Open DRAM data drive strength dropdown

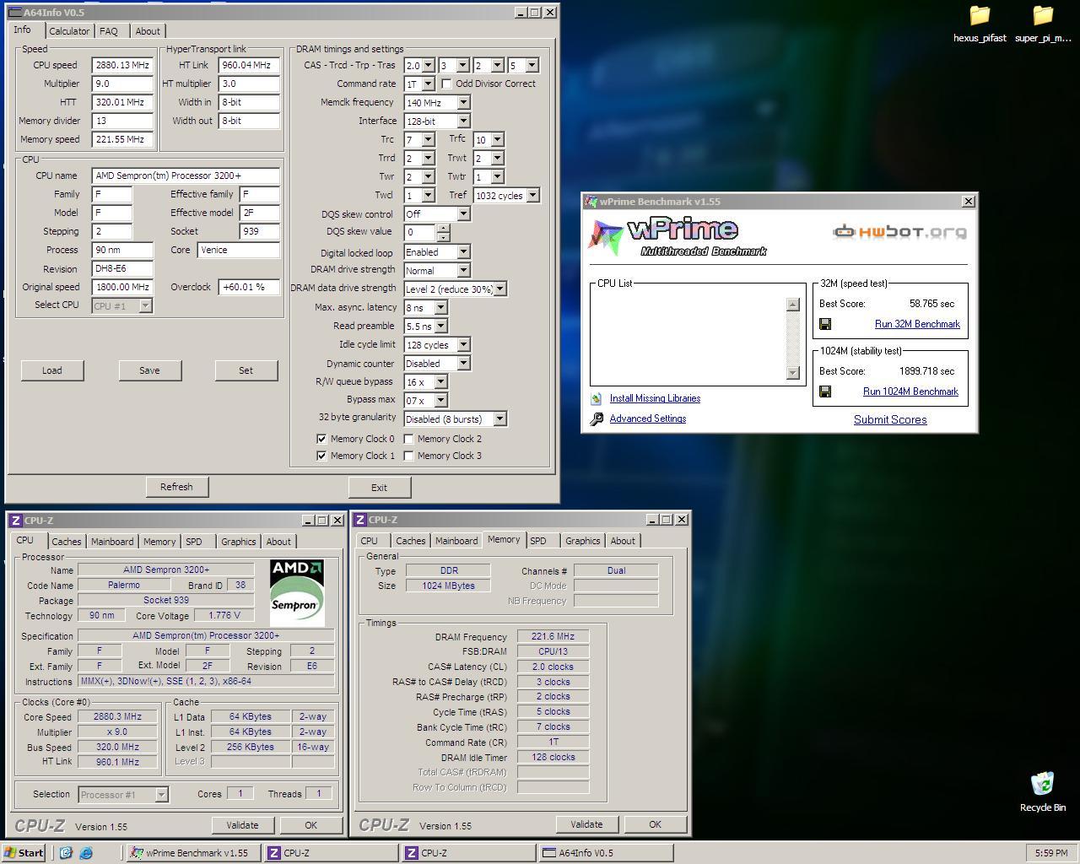(500, 289)
